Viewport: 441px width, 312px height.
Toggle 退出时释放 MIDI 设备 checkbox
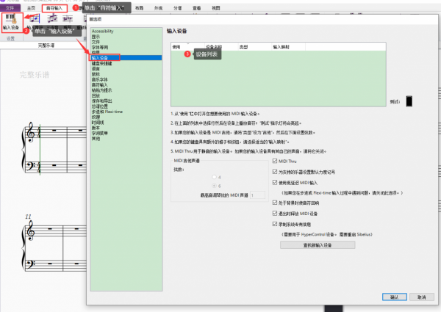pos(275,214)
